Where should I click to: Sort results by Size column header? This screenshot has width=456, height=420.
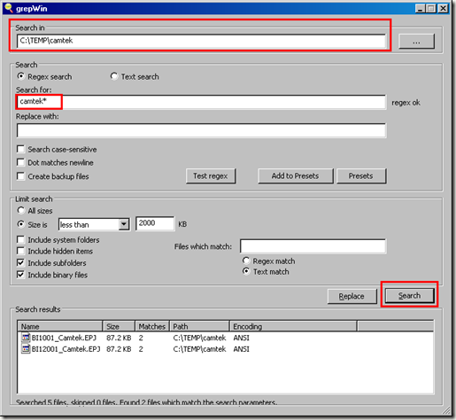click(x=119, y=326)
